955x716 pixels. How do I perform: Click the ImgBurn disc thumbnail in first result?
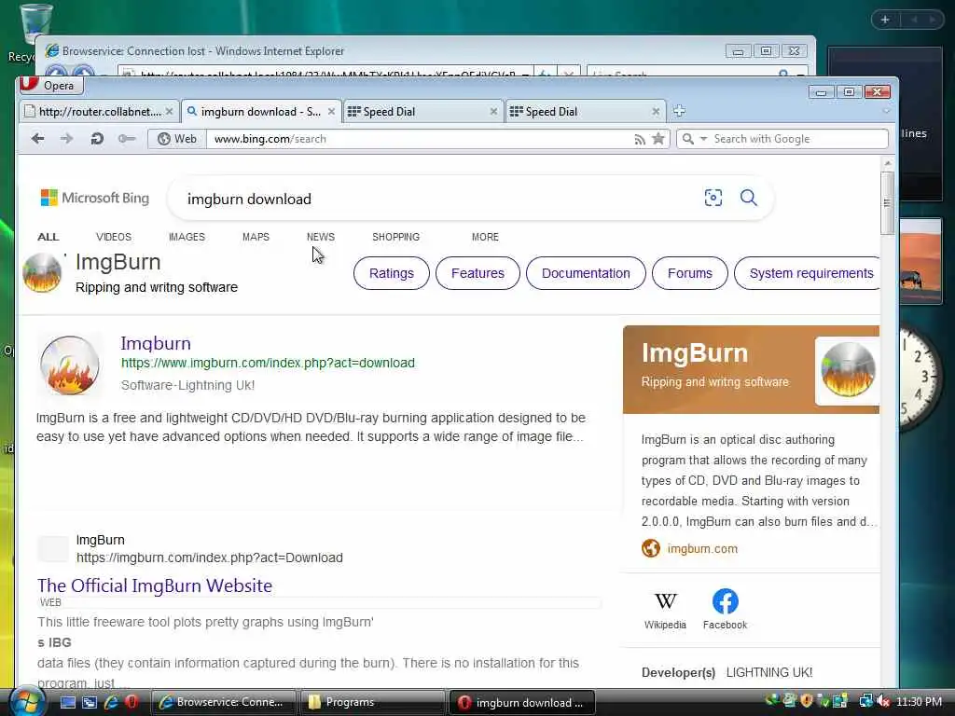pyautogui.click(x=69, y=365)
